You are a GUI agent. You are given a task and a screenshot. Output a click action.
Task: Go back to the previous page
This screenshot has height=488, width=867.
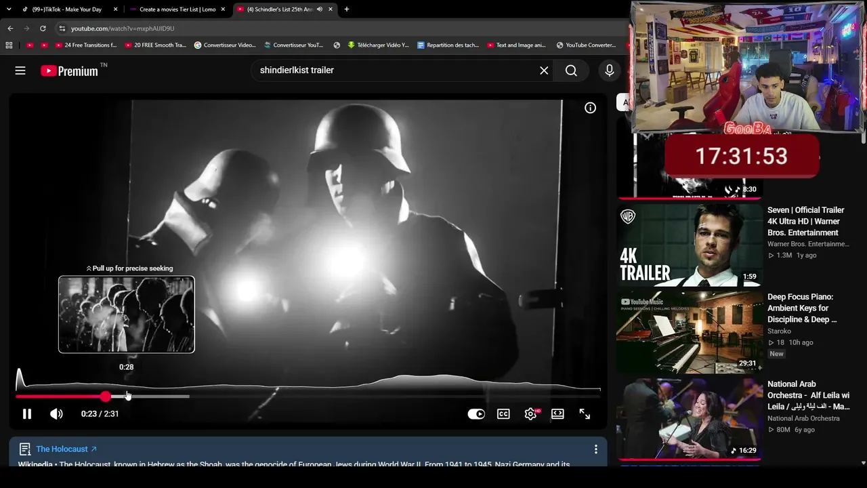pos(10,28)
